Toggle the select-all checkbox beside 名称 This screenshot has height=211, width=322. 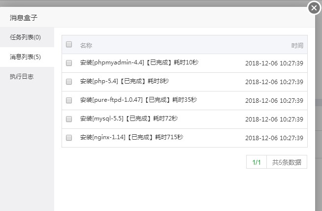[69, 44]
